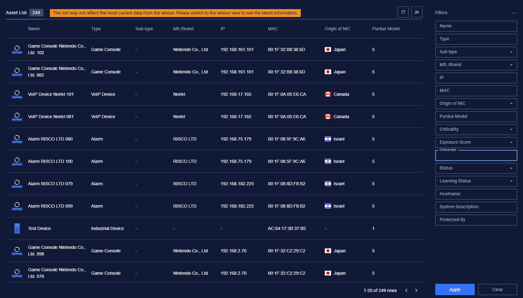Click IP 192.168.182.225 in RISCO 079 row
The width and height of the screenshot is (523, 298).
pos(237,184)
